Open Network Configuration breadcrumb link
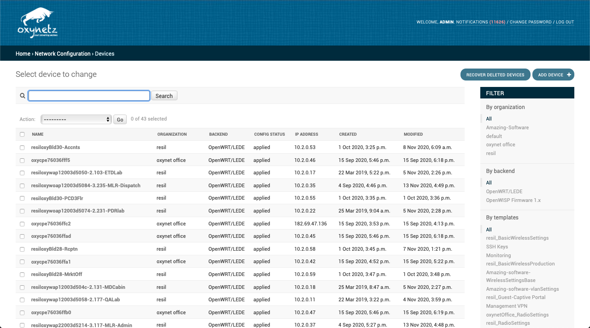Screen dimensions: 590x328 tap(63, 54)
